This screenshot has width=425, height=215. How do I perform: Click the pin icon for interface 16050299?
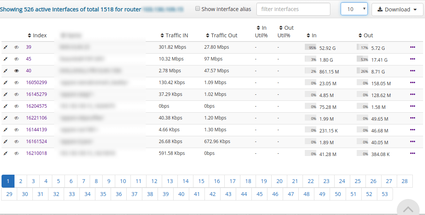coord(5,83)
